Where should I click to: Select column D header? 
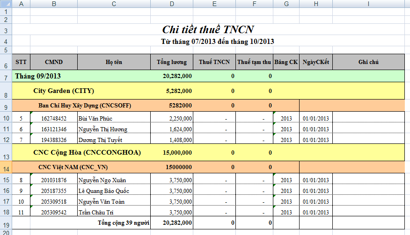(x=172, y=4)
